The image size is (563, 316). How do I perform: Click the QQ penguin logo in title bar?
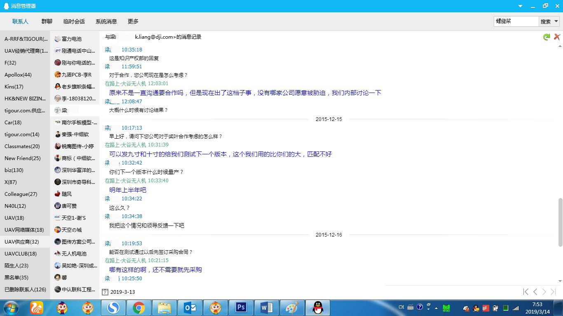[x=6, y=6]
